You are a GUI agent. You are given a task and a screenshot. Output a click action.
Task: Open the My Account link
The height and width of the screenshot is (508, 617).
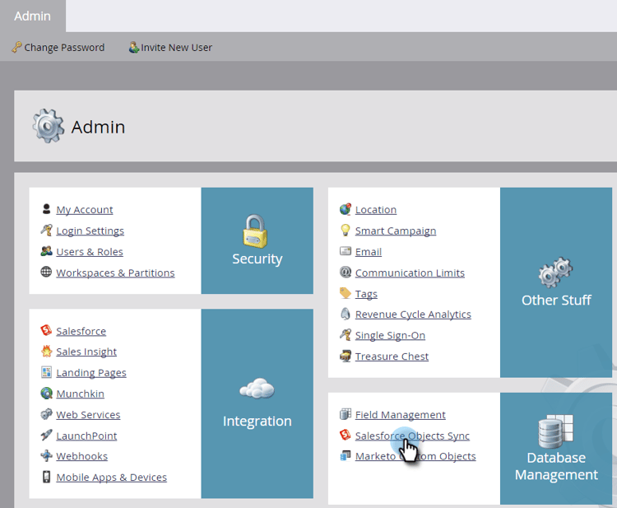[x=85, y=210]
